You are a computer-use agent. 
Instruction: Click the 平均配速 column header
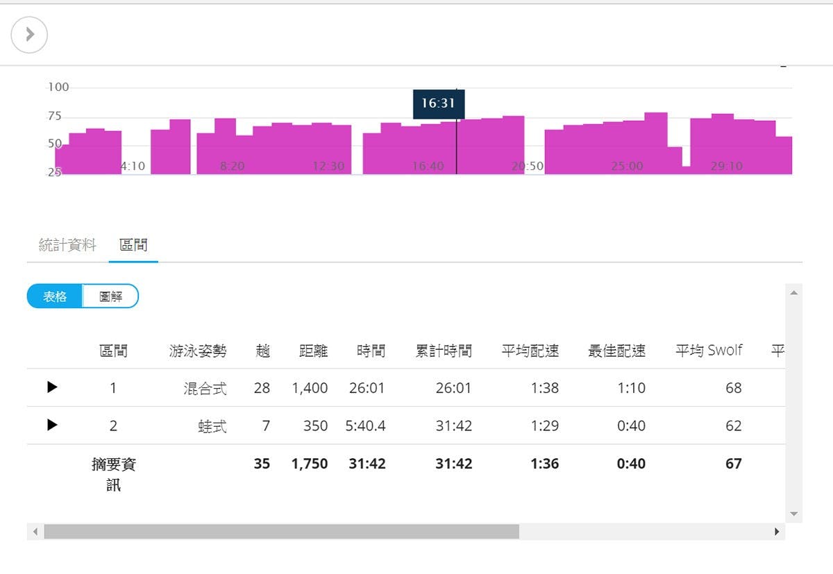pos(530,351)
